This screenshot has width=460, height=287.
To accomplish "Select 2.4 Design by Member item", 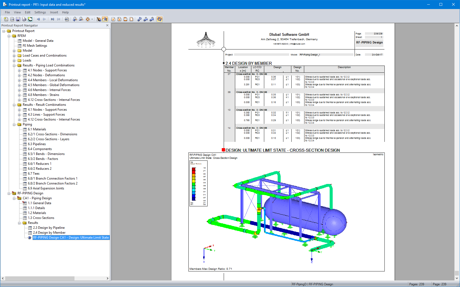I will click(49, 233).
